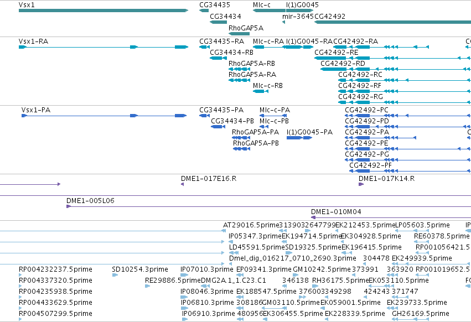The image size is (471, 322).
Task: Click the SD10254.3prime EST
Action: click(115, 275)
